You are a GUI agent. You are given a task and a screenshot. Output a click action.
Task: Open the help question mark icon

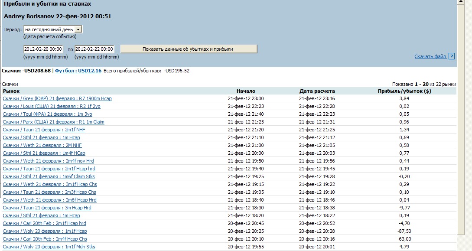[451, 56]
